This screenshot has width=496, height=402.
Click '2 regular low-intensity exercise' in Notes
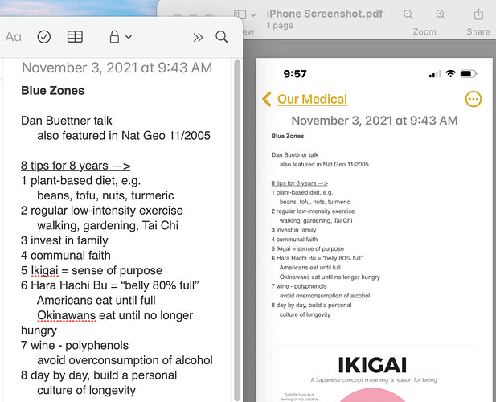(x=102, y=211)
